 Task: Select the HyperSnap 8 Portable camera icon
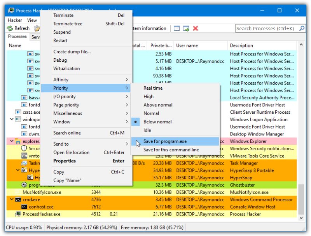[24, 170]
